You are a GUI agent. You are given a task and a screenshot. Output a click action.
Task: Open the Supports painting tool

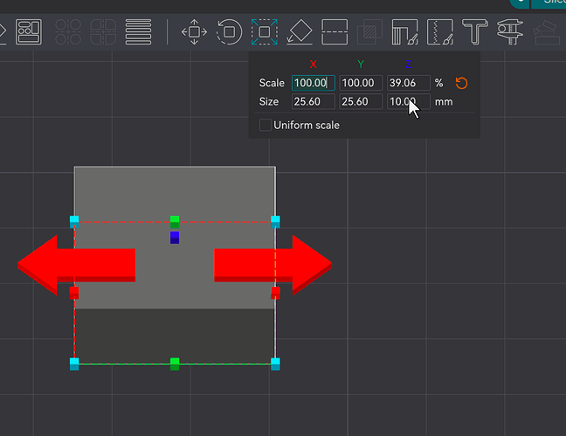pyautogui.click(x=404, y=32)
